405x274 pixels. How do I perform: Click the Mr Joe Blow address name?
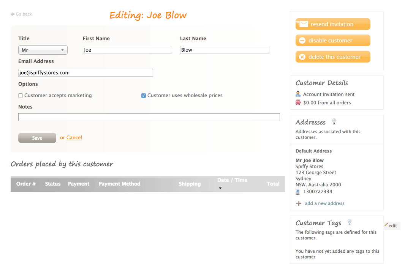pyautogui.click(x=310, y=161)
